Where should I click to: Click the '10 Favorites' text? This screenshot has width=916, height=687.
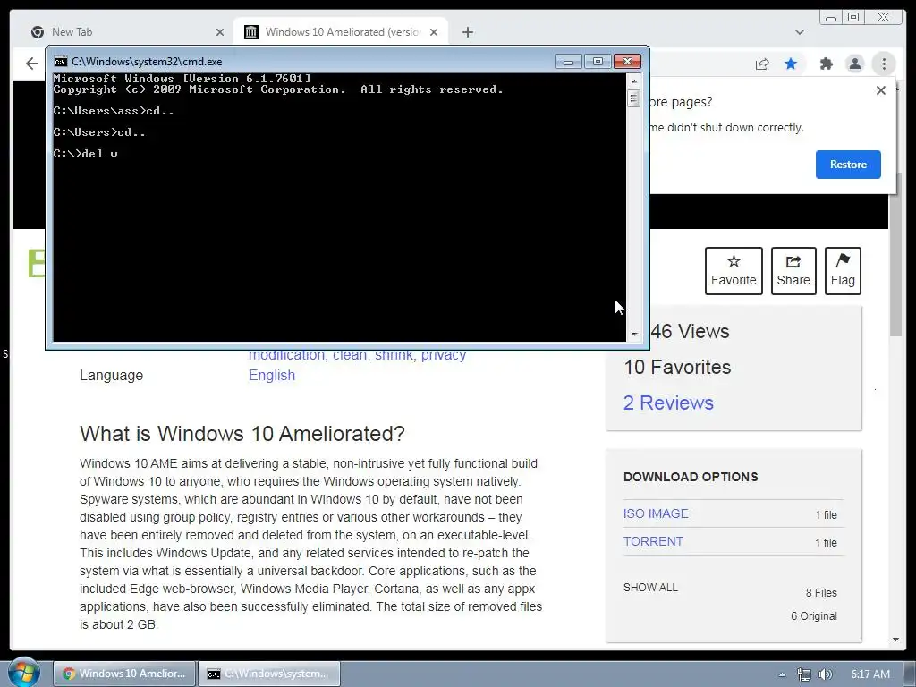tap(677, 367)
